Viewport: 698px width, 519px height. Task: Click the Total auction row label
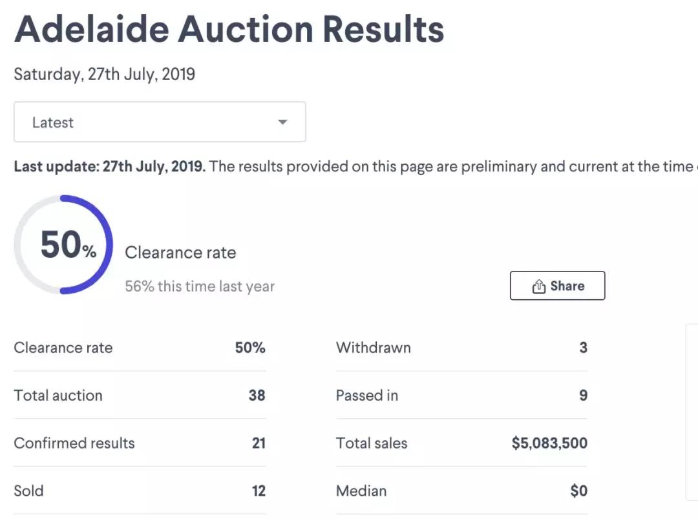tap(58, 396)
